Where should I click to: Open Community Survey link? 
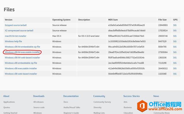(x=102, y=102)
